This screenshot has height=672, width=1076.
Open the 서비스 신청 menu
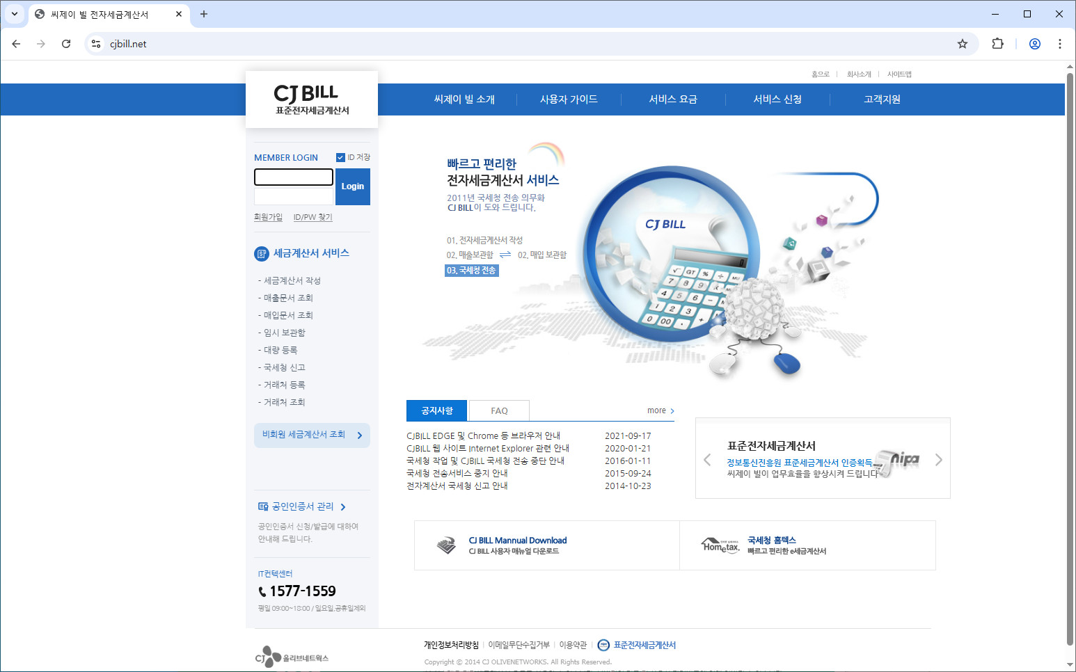click(x=777, y=99)
